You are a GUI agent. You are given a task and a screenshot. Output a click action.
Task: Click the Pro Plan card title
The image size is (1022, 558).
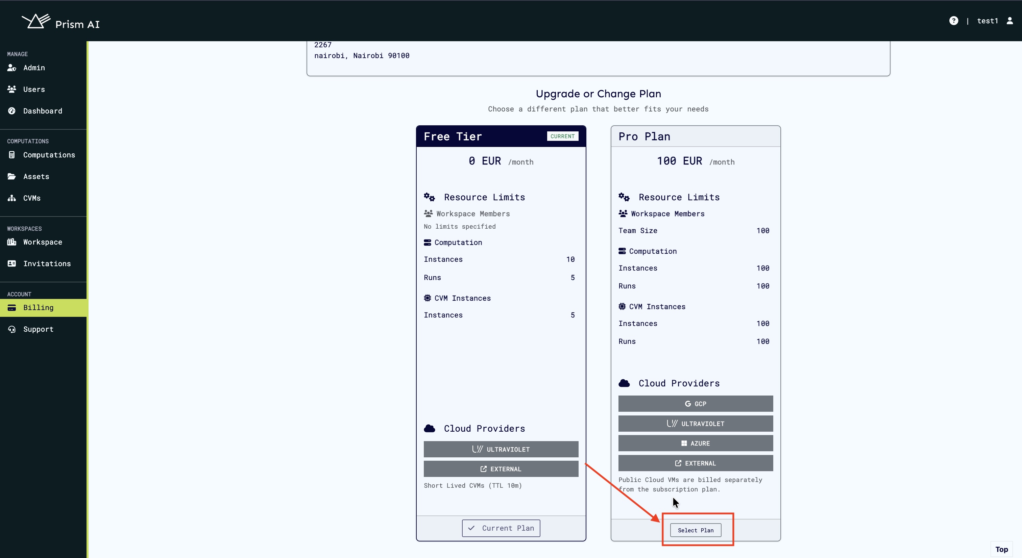point(644,136)
